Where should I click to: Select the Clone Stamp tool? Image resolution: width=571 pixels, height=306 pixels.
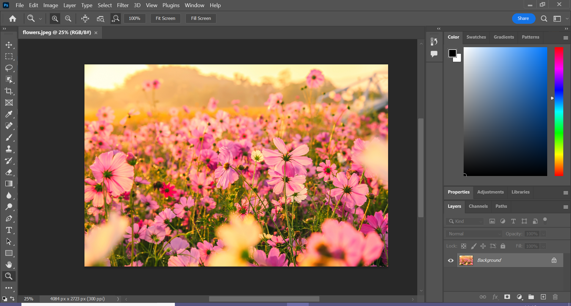pyautogui.click(x=9, y=149)
